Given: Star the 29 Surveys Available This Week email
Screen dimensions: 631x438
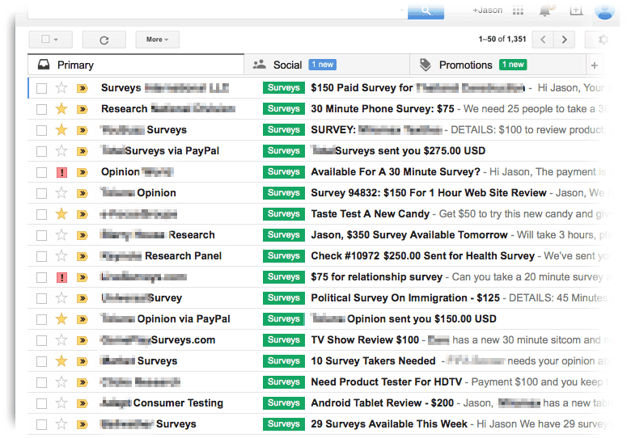Looking at the screenshot, I should pyautogui.click(x=61, y=424).
